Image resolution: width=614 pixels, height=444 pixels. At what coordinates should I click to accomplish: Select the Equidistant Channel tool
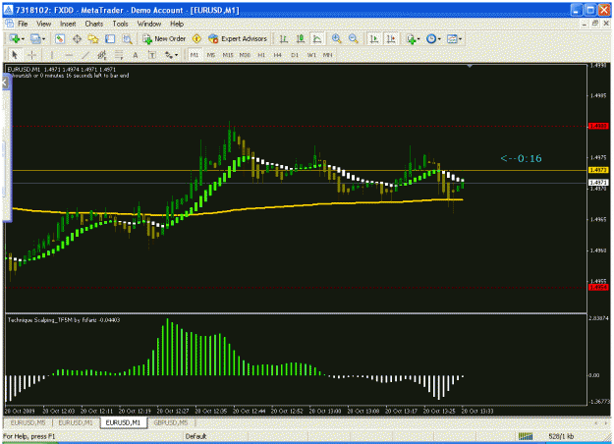click(102, 55)
